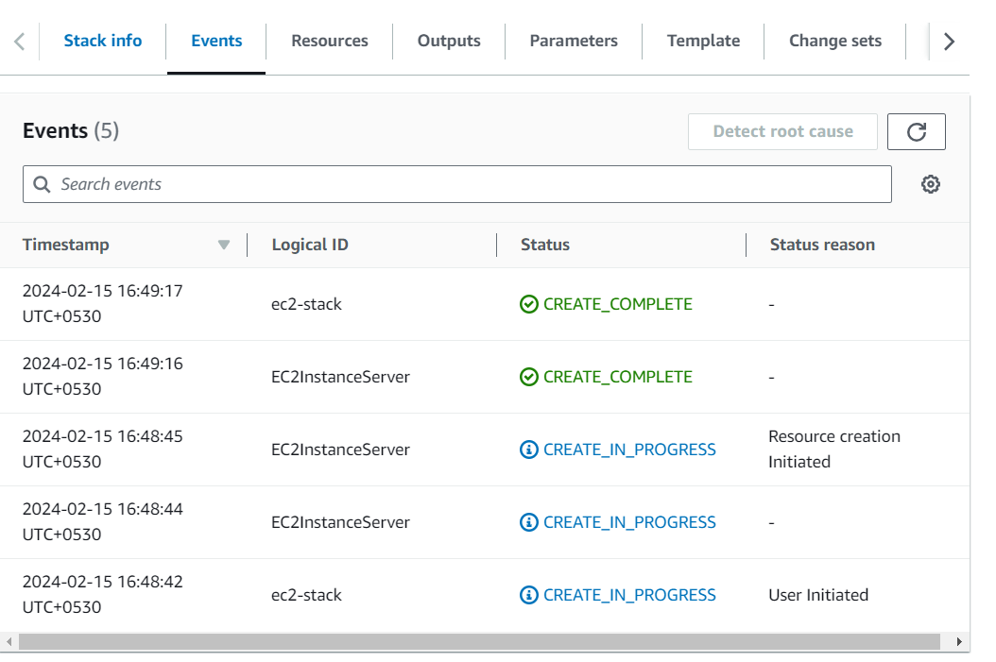
Task: Click the Logical ID column header
Action: pos(310,245)
